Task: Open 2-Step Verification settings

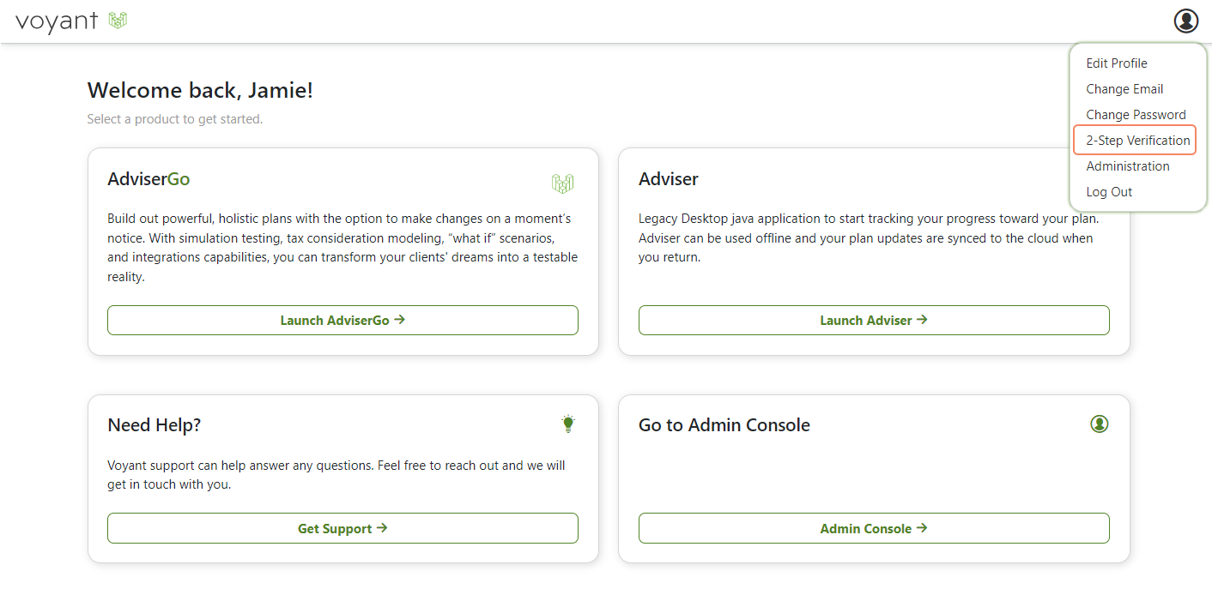Action: click(1137, 141)
